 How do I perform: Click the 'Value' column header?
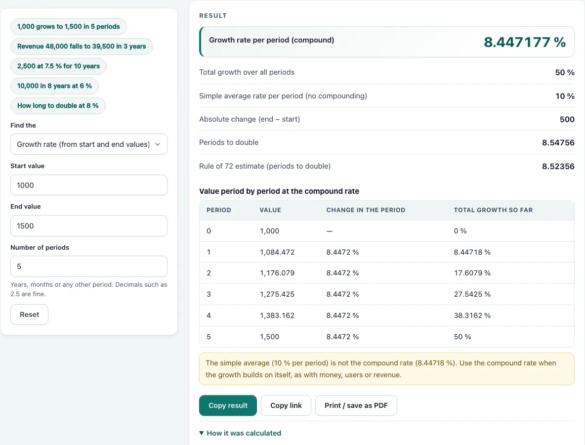270,210
